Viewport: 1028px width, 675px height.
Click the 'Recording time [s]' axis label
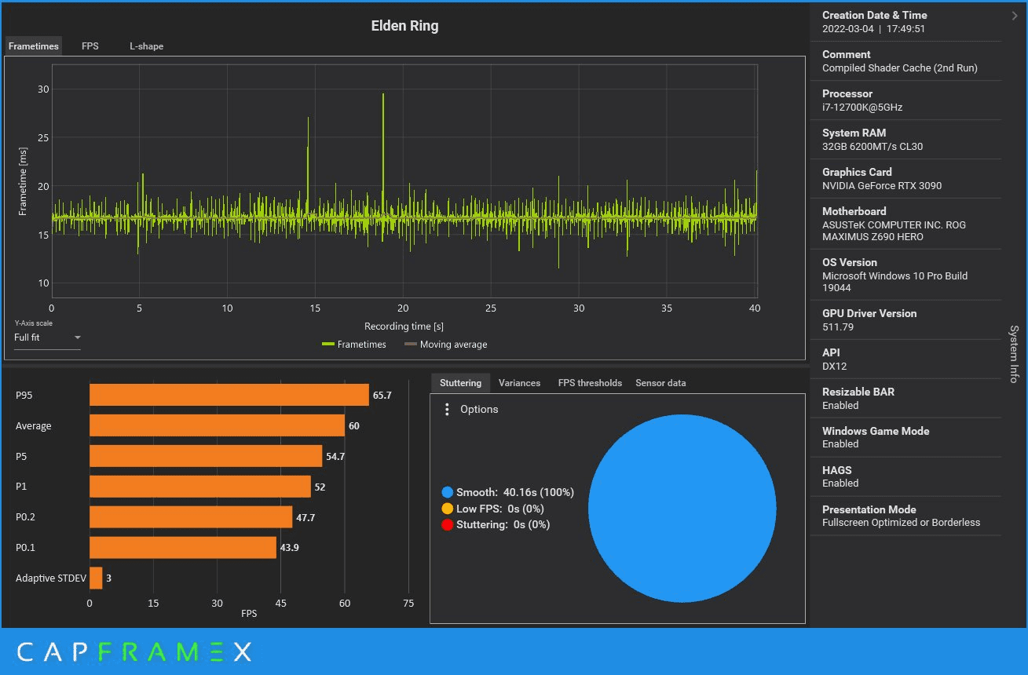(x=404, y=326)
